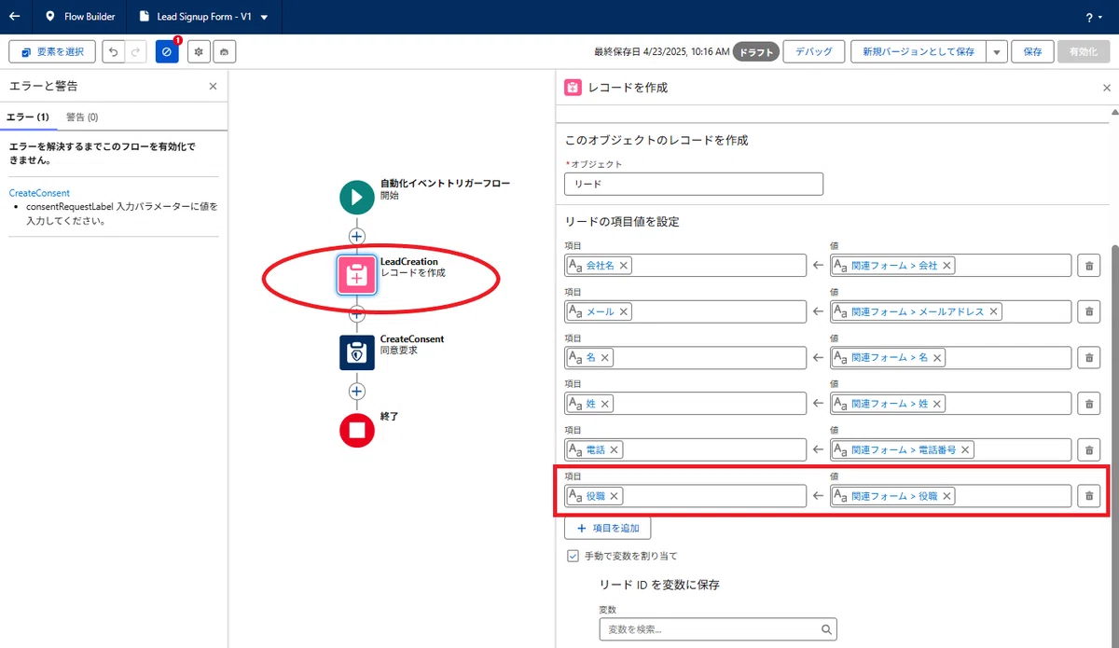Delete the 電話 row with trash icon
The height and width of the screenshot is (648, 1119).
1088,449
